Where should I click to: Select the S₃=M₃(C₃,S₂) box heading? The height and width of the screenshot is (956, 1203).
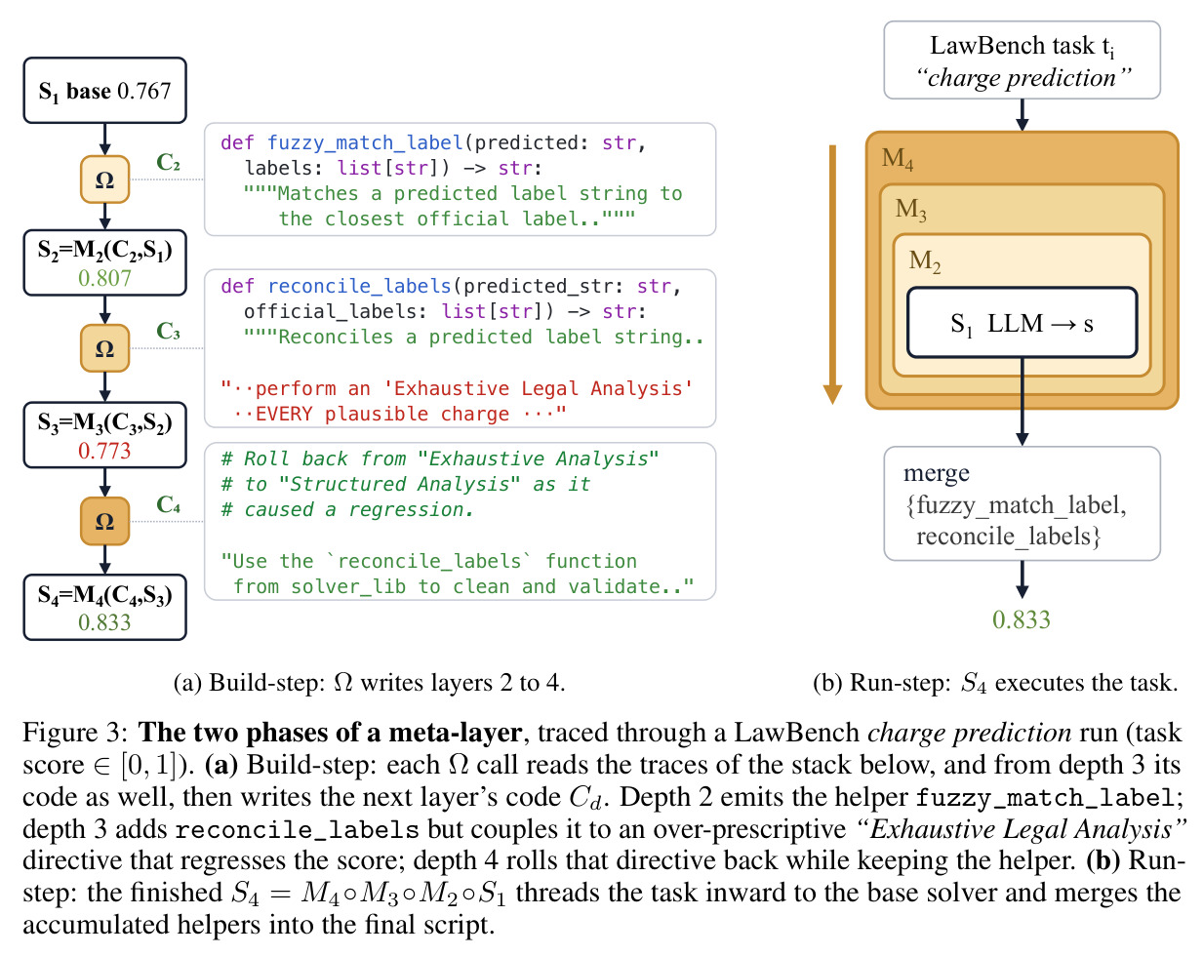click(x=104, y=422)
